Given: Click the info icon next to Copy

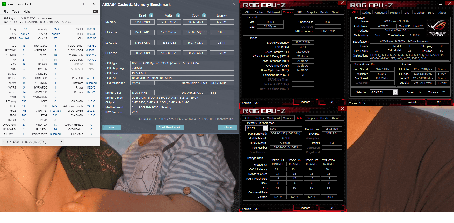Looking at the screenshot, I should point(204,15).
